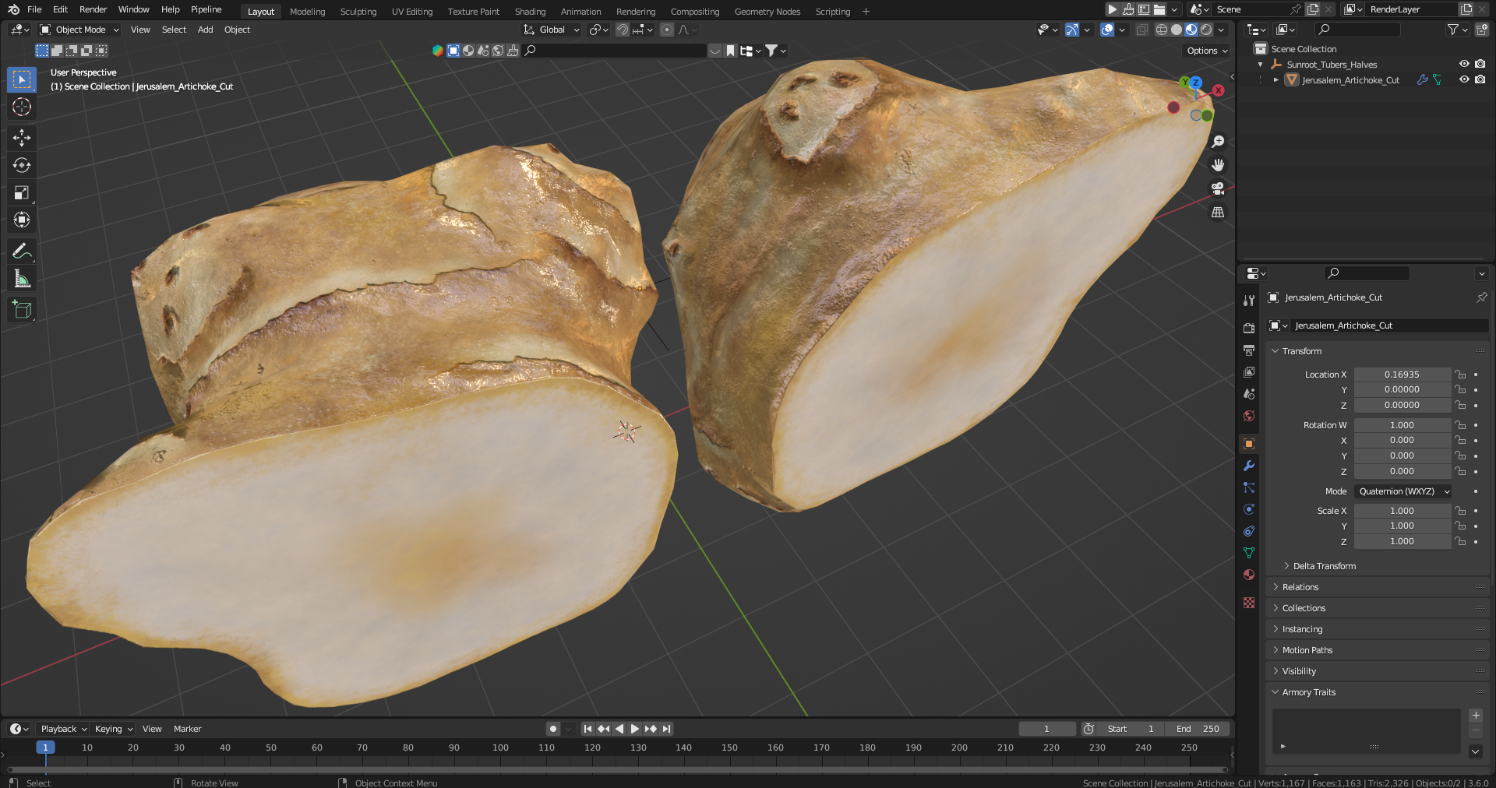Click the Armory Play button in header
Image resolution: width=1496 pixels, height=788 pixels.
coord(1113,9)
